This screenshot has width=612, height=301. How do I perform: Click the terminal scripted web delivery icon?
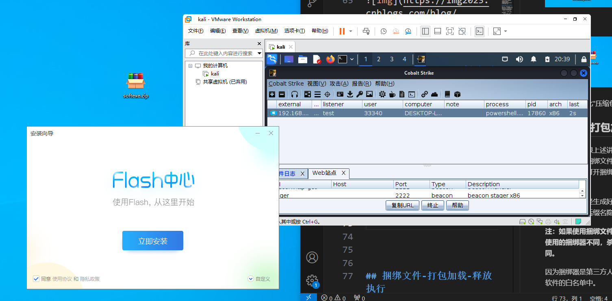(x=412, y=94)
